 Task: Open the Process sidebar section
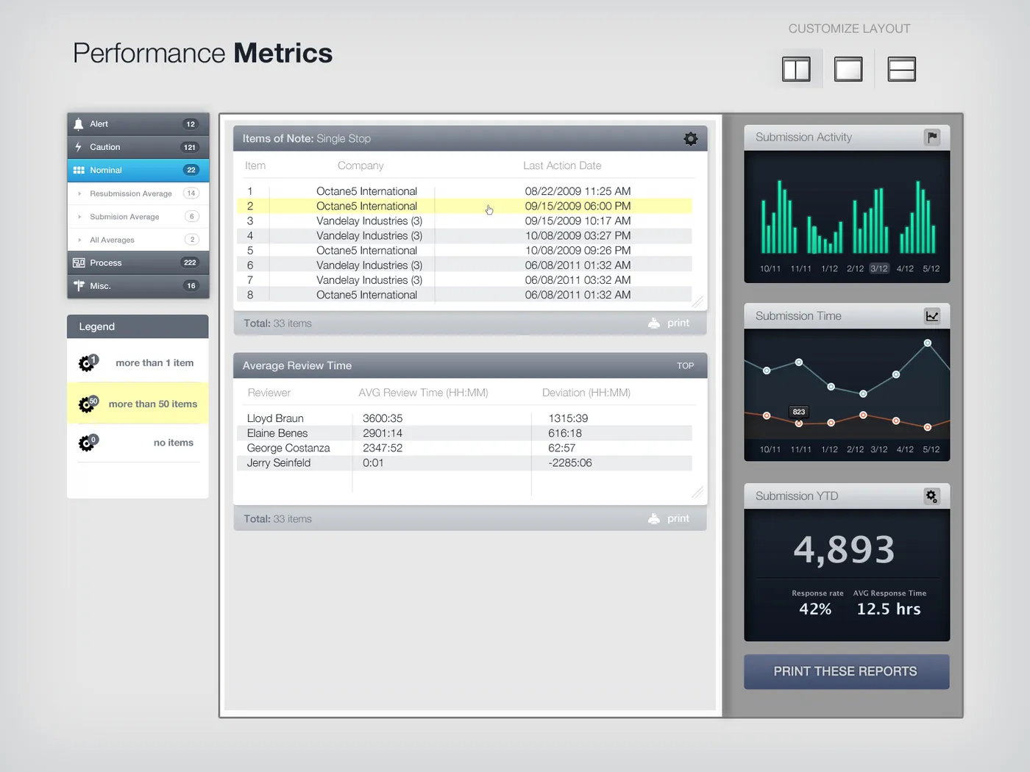click(138, 262)
